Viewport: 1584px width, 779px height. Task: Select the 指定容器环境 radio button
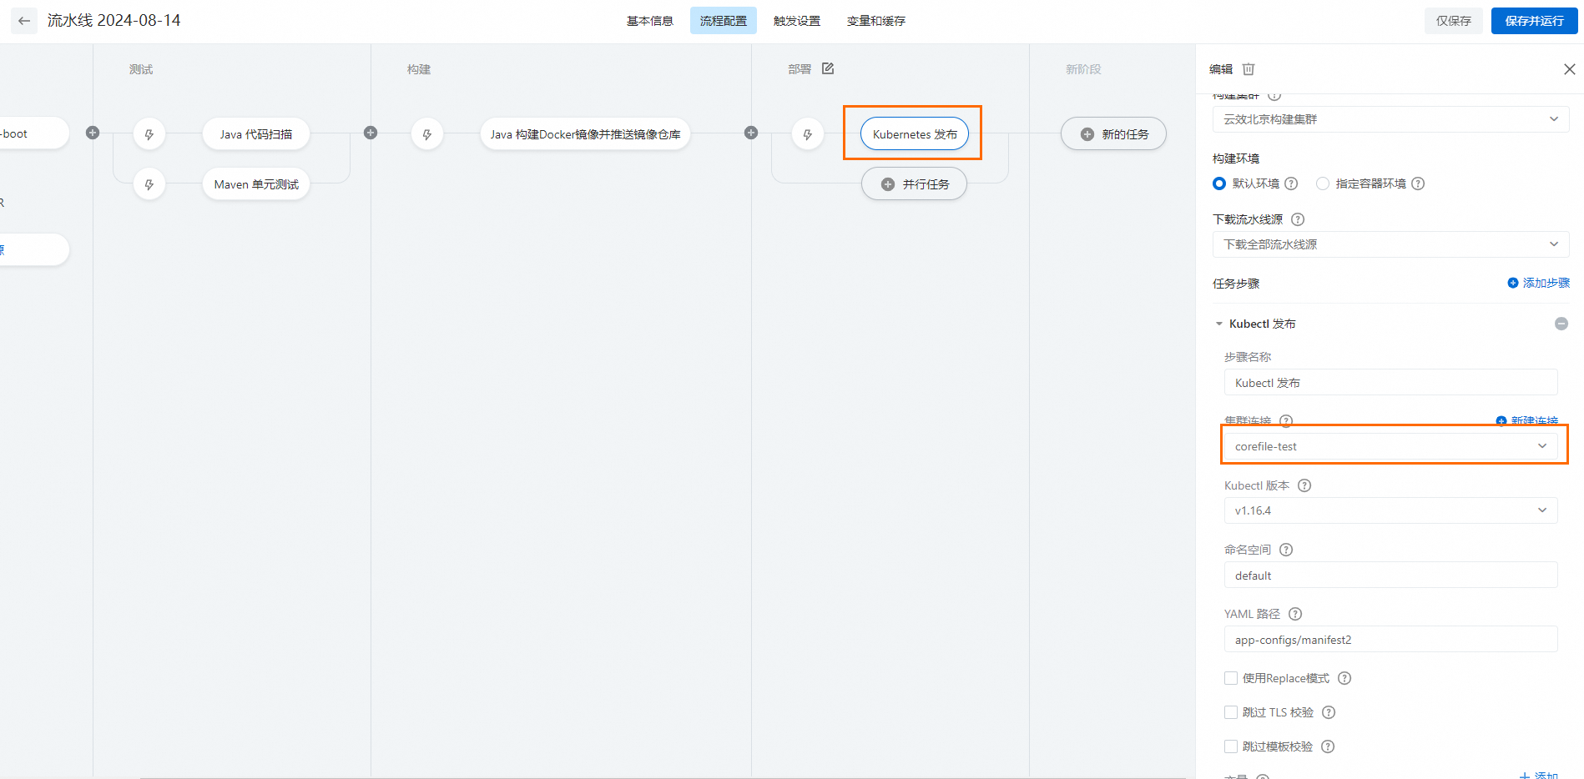pos(1323,183)
